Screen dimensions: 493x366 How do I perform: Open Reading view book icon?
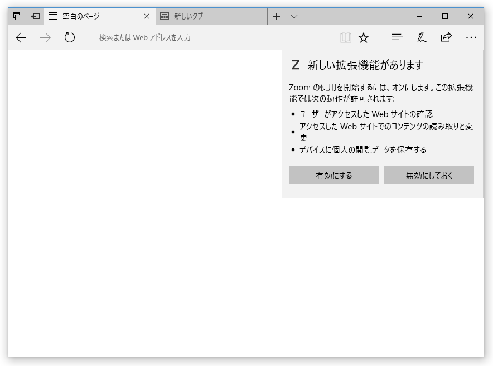346,38
